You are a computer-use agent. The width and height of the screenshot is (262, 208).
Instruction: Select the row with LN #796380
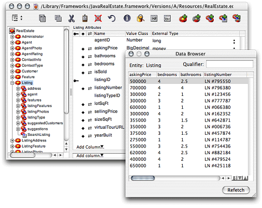(x=188, y=88)
